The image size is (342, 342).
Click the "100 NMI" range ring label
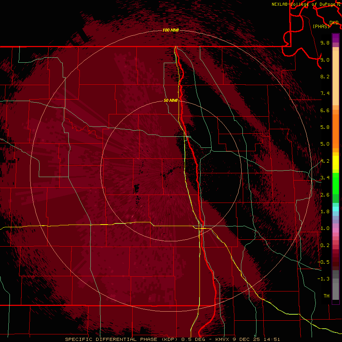coord(171,30)
